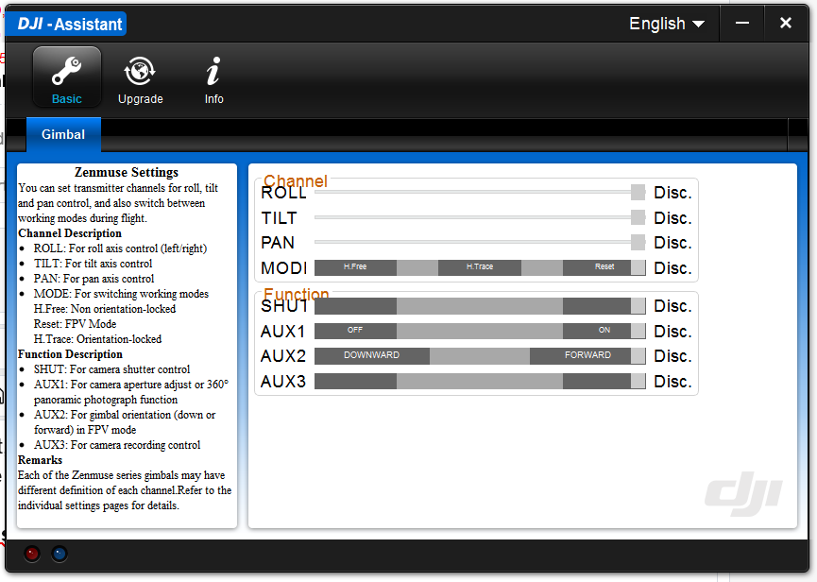Select ON segment on AUX1 bar
817x582 pixels.
pyautogui.click(x=597, y=331)
